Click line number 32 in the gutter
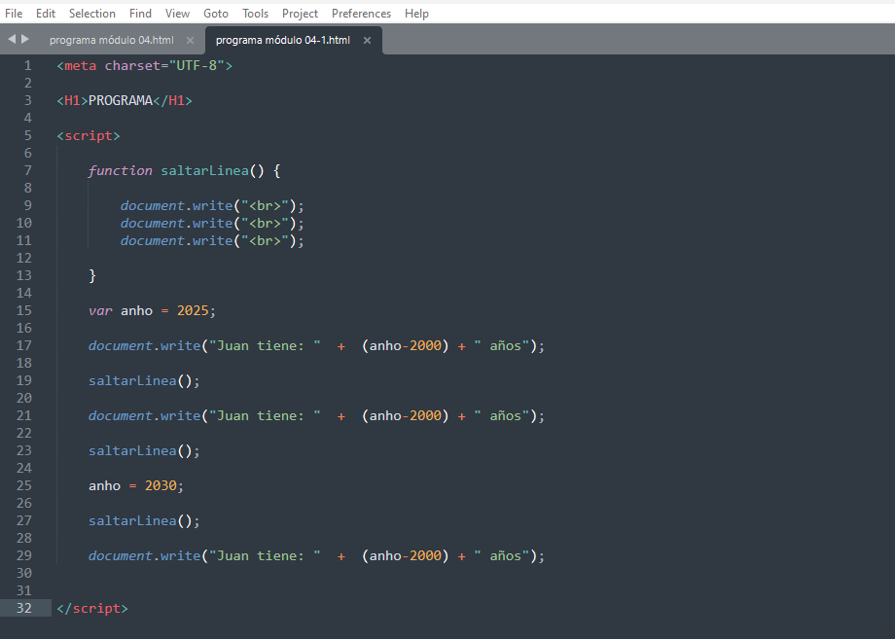Screen dimensions: 895x639 (24, 608)
